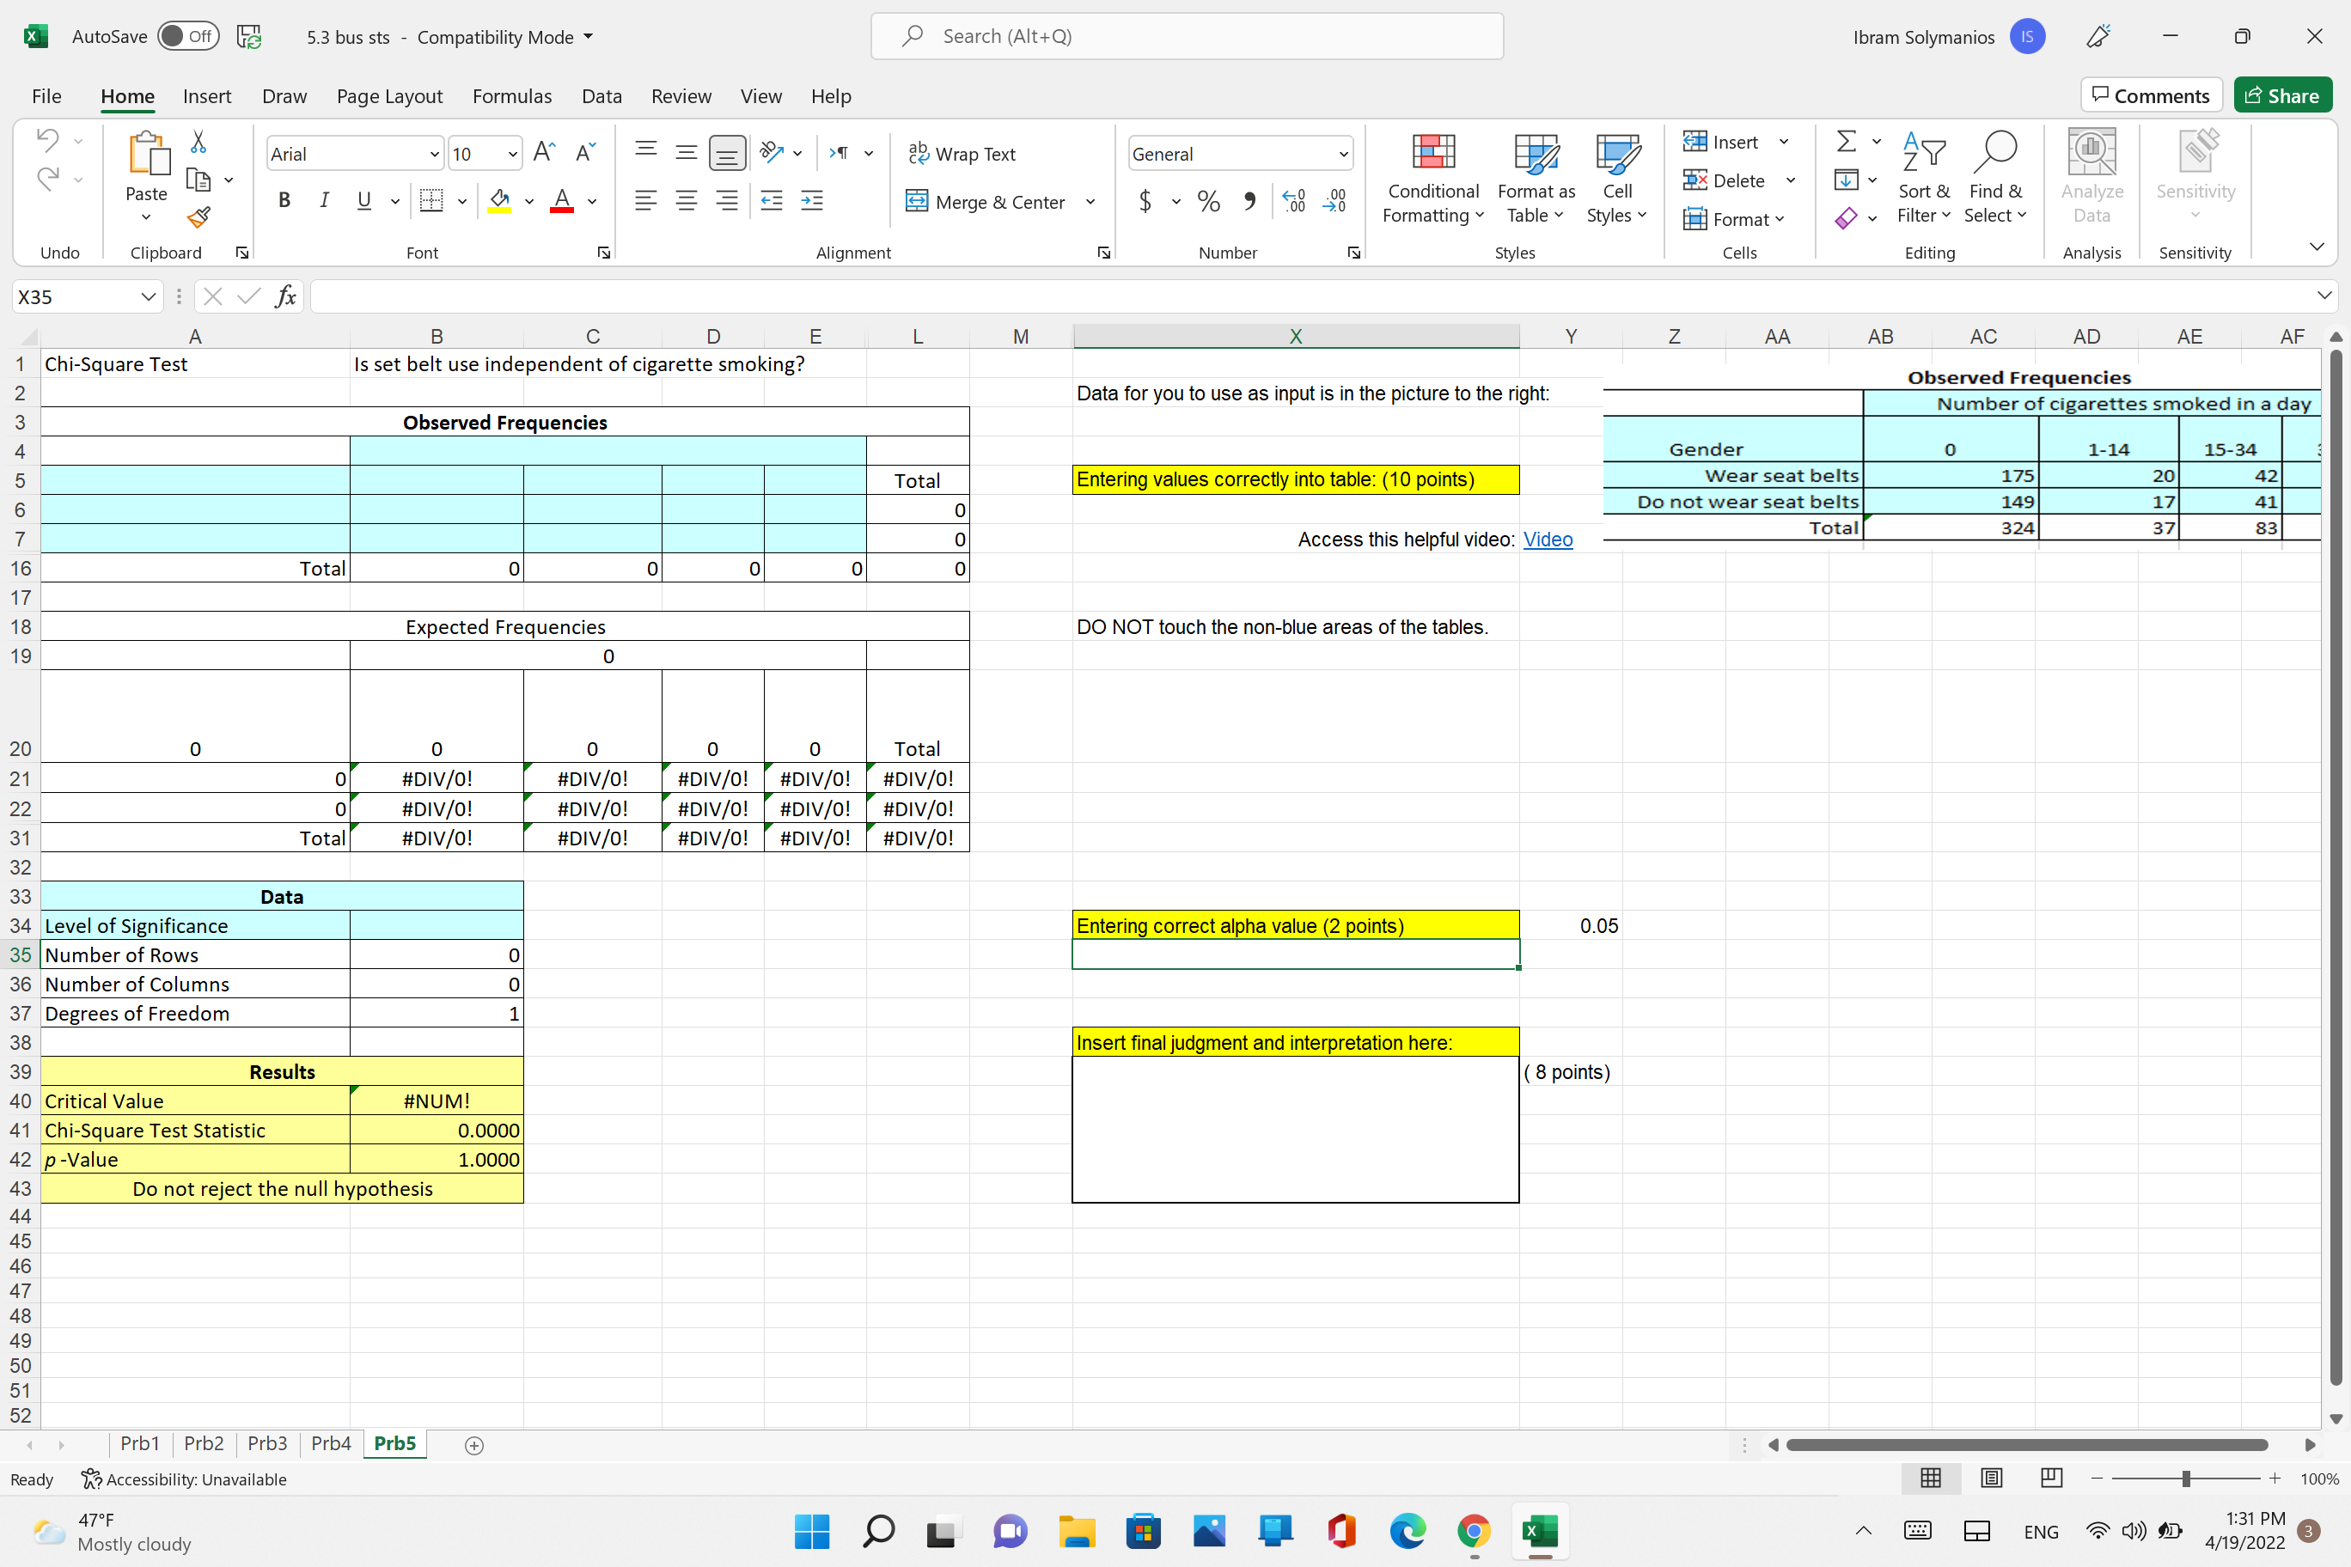Click the Share button

coord(2282,96)
